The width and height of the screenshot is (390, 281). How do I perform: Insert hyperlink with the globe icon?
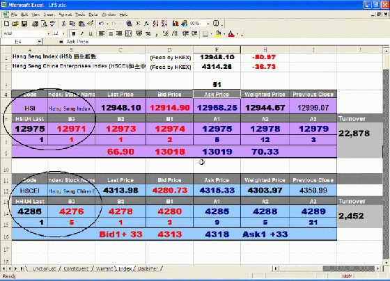click(x=129, y=24)
